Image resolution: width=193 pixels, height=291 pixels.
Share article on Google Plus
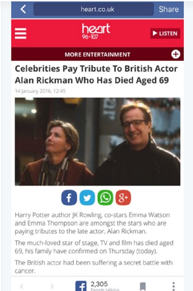tap(123, 197)
